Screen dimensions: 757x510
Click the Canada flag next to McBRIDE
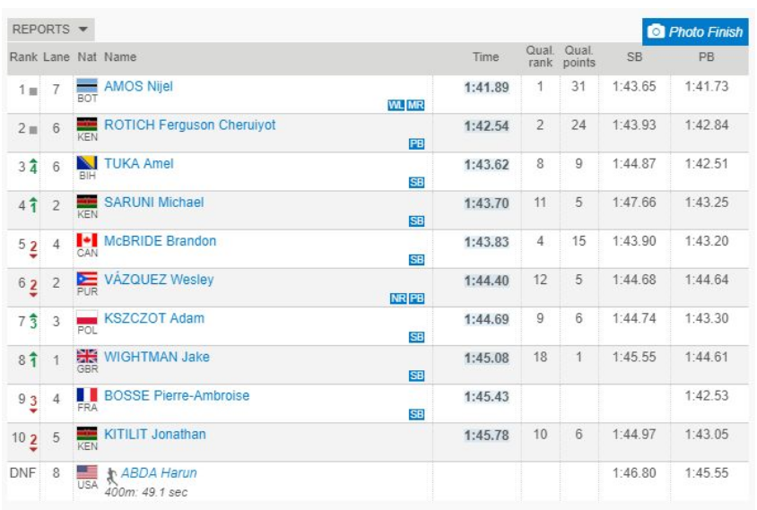(x=87, y=240)
